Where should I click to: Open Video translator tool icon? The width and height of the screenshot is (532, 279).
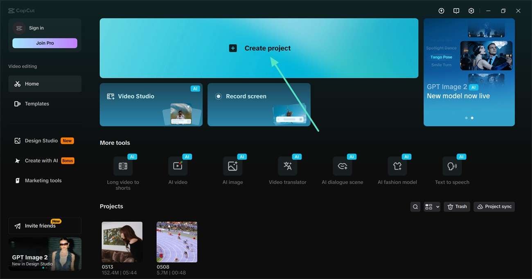[x=288, y=166]
